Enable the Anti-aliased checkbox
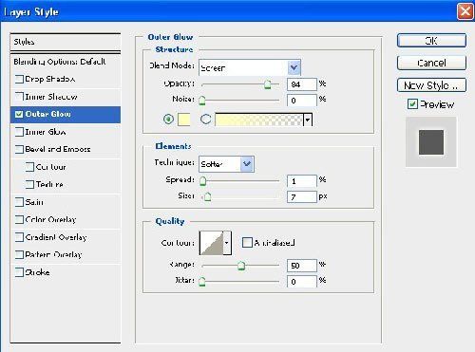The height and width of the screenshot is (352, 475). click(x=247, y=243)
